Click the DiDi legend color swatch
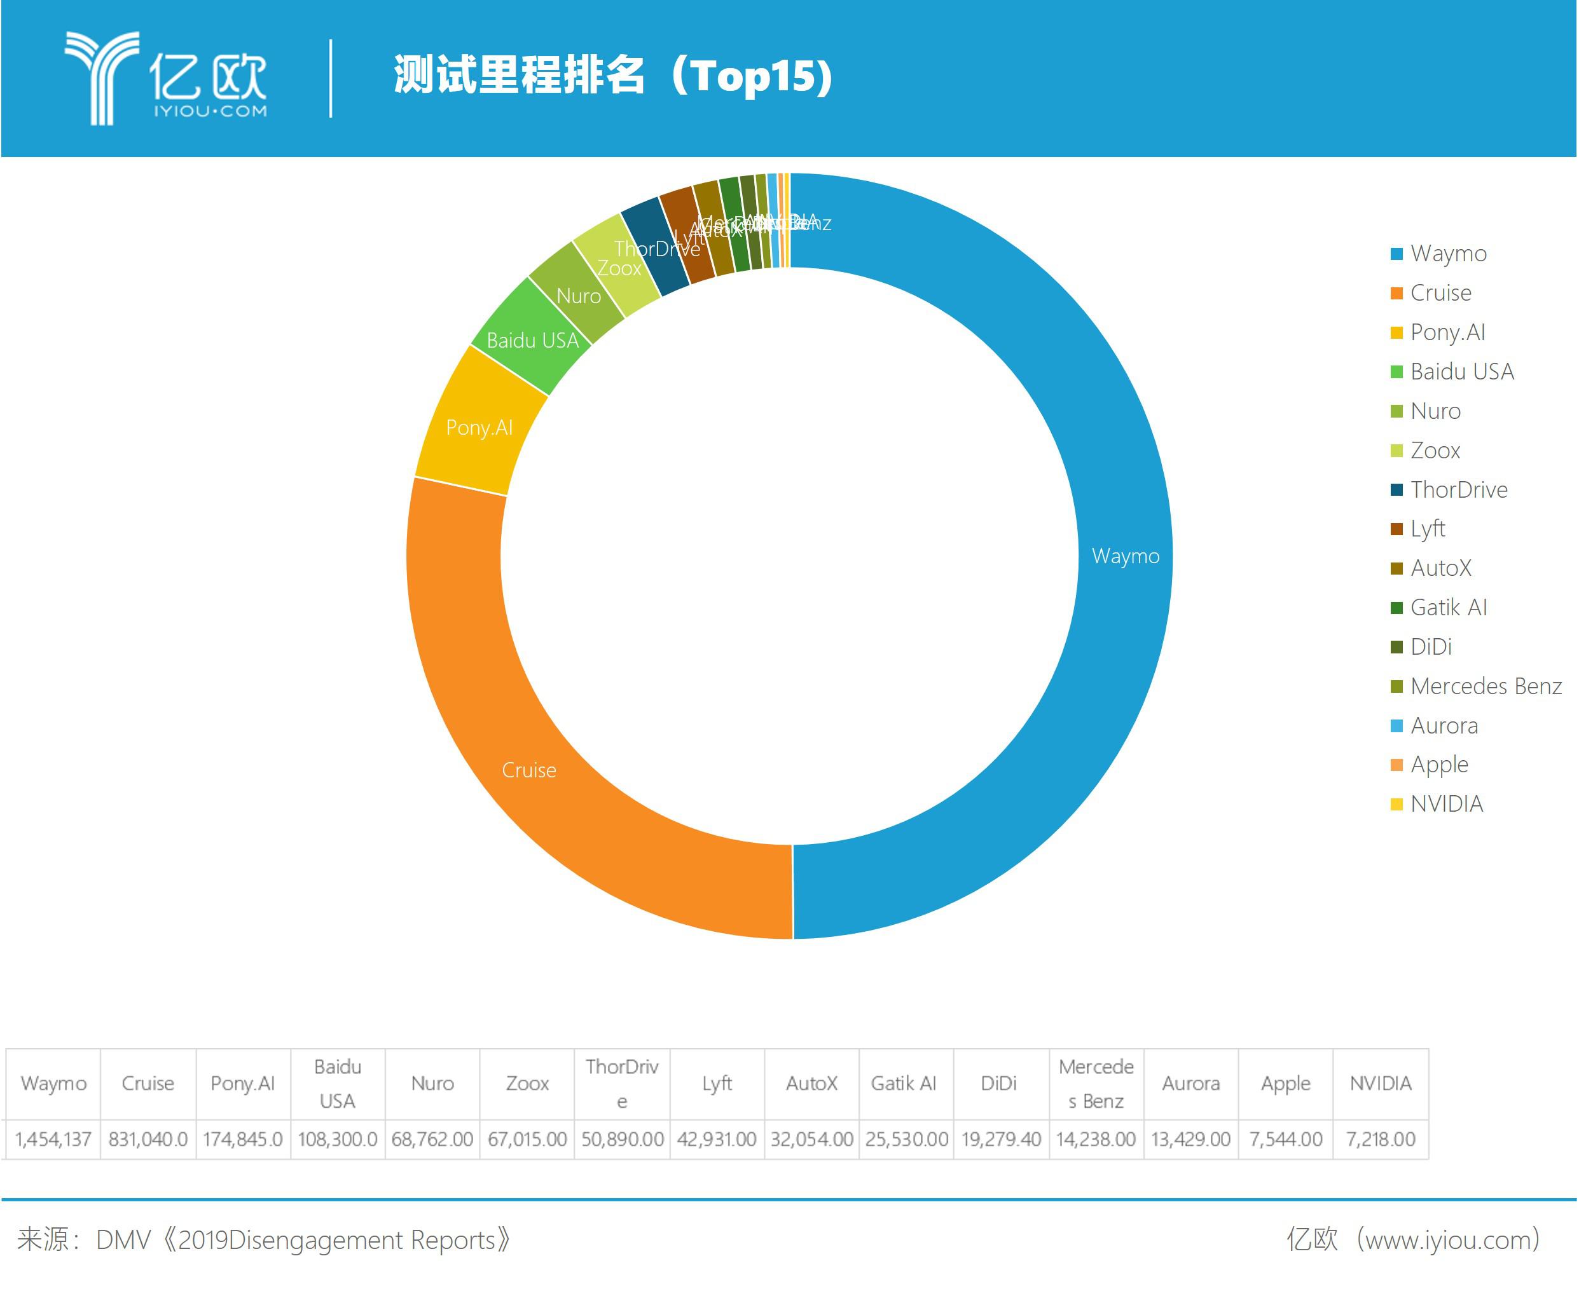Image resolution: width=1579 pixels, height=1303 pixels. point(1396,647)
